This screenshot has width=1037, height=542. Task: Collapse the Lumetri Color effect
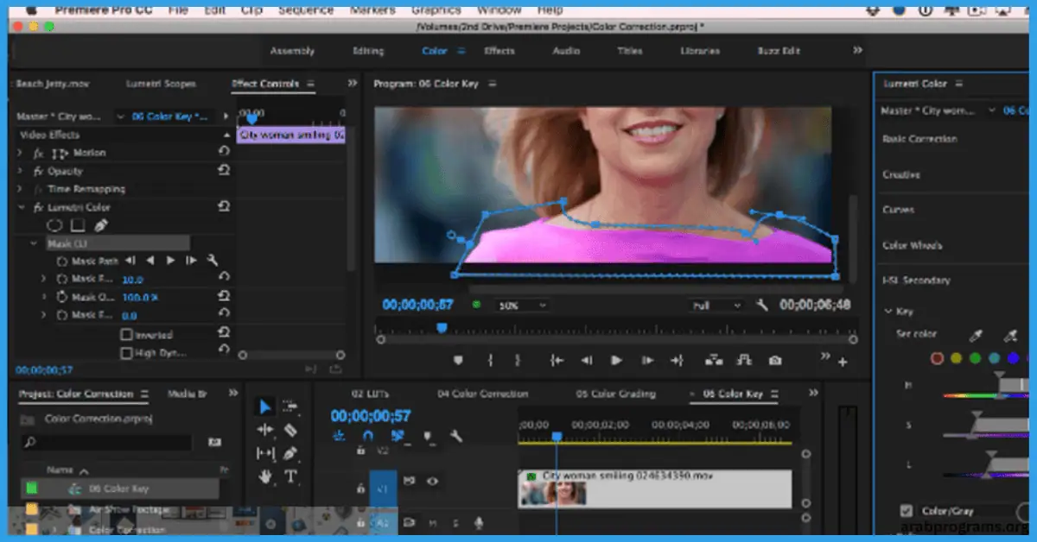click(21, 207)
